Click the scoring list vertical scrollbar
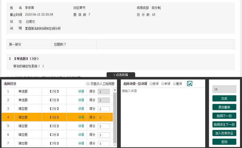 coord(115,115)
